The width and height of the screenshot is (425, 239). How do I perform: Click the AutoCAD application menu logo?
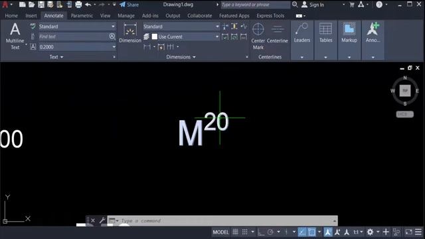pyautogui.click(x=5, y=5)
